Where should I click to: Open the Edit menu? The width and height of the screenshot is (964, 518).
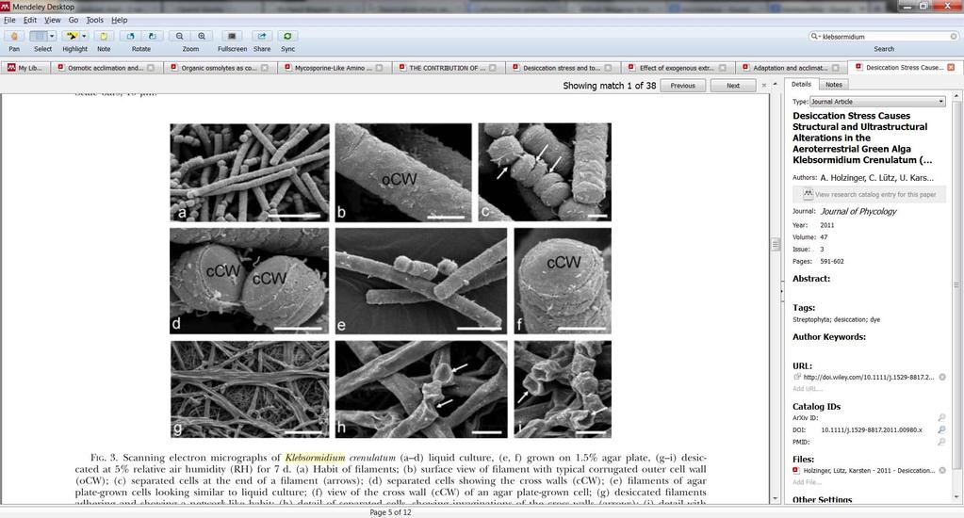click(x=30, y=20)
